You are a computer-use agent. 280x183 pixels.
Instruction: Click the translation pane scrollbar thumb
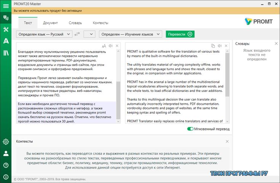pyautogui.click(x=227, y=75)
